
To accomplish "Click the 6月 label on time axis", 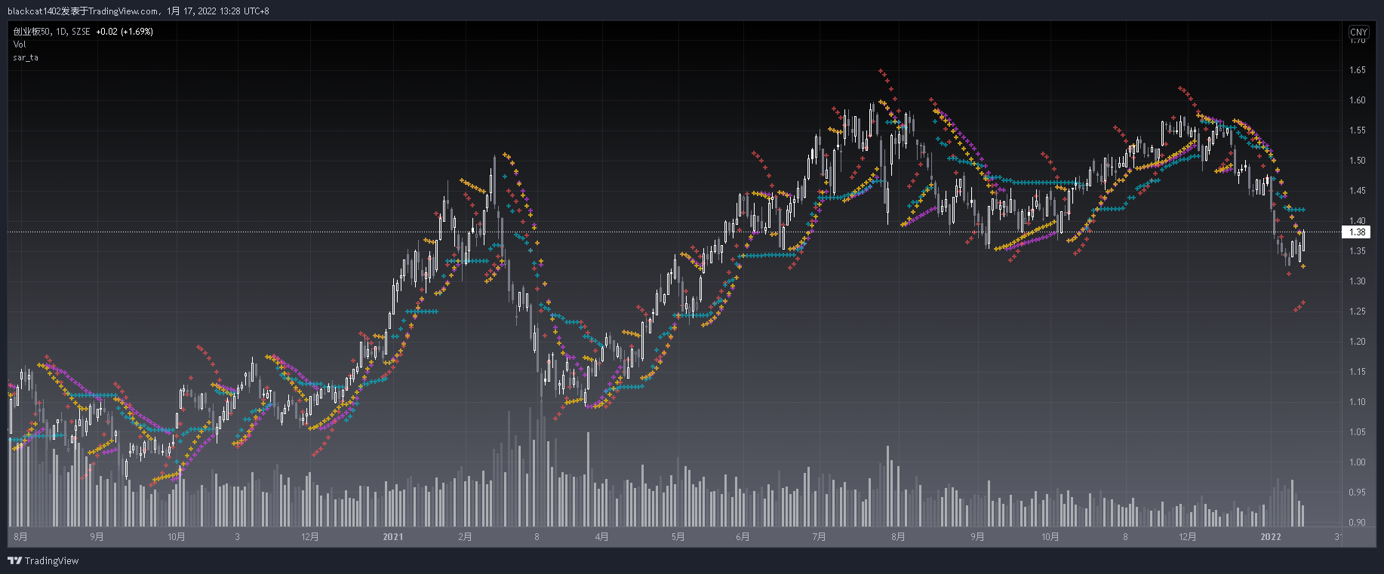I will pos(743,537).
